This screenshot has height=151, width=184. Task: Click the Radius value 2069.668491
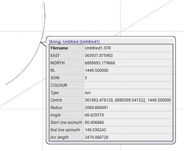coord(96,107)
